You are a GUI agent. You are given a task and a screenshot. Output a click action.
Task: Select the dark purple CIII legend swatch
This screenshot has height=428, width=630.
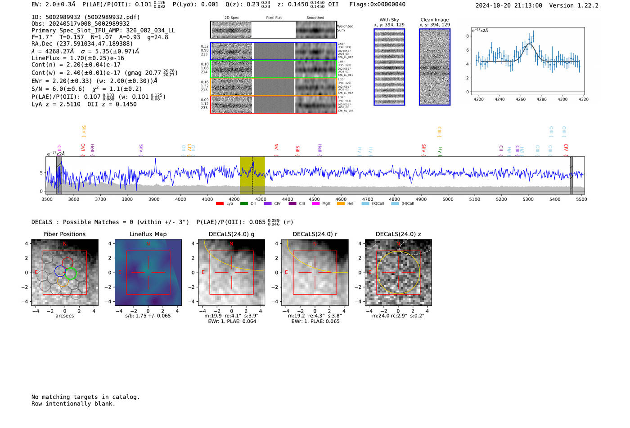(x=292, y=203)
